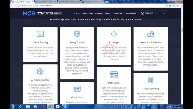Click the blue Google Translate extension icon
Screen dimensions: 193x109
pos(174,6)
